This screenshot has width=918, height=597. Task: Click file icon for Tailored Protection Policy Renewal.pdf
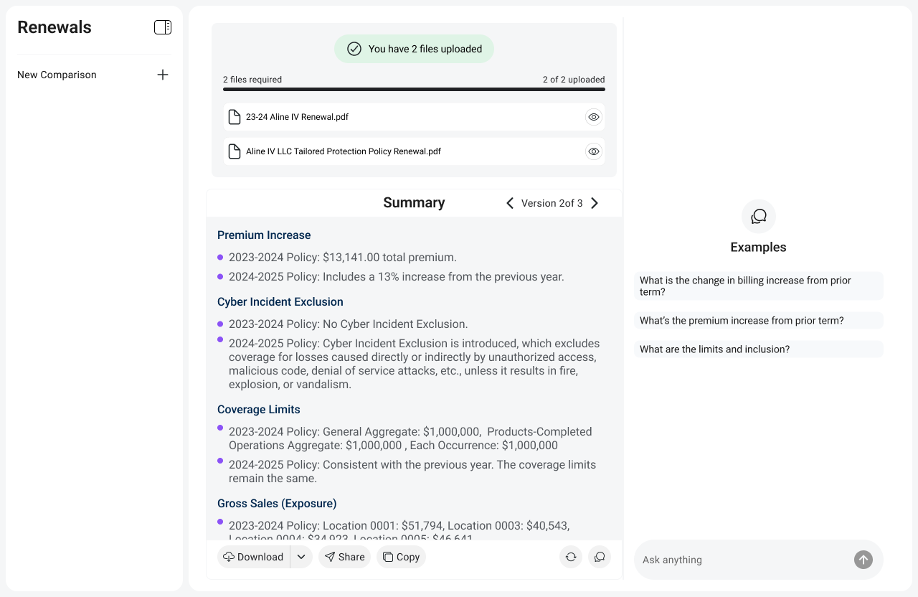pyautogui.click(x=234, y=151)
